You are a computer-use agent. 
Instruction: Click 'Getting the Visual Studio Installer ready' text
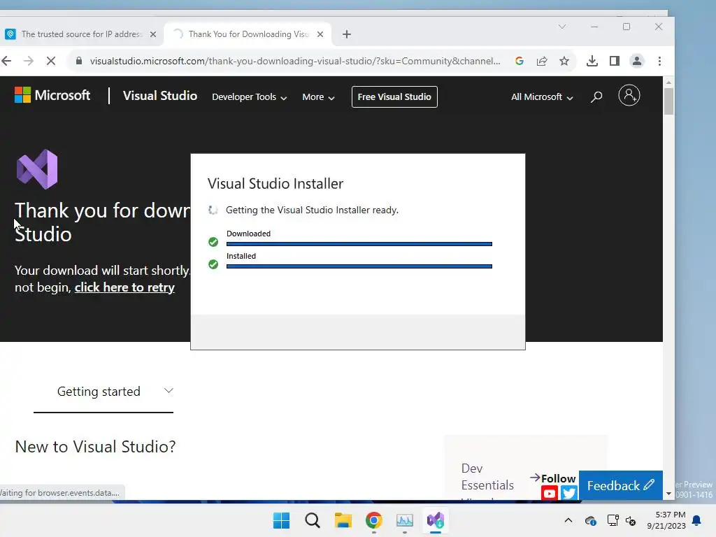point(312,210)
